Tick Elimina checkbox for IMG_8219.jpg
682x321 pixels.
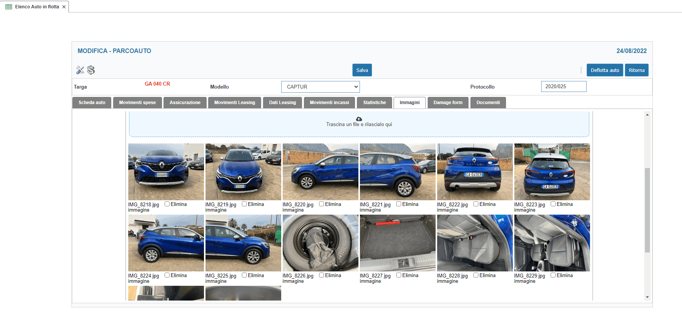click(x=244, y=204)
